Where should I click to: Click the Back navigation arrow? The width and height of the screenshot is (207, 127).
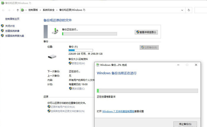pos(4,10)
